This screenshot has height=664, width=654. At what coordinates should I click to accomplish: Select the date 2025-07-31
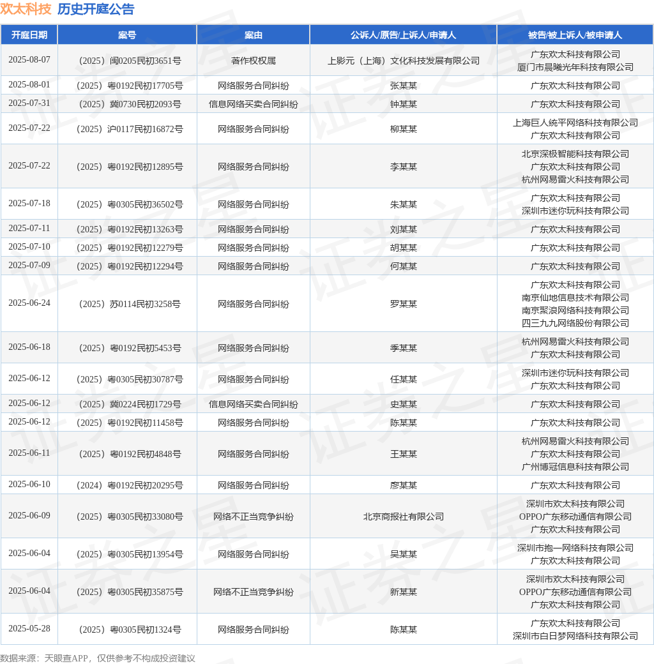coord(29,103)
